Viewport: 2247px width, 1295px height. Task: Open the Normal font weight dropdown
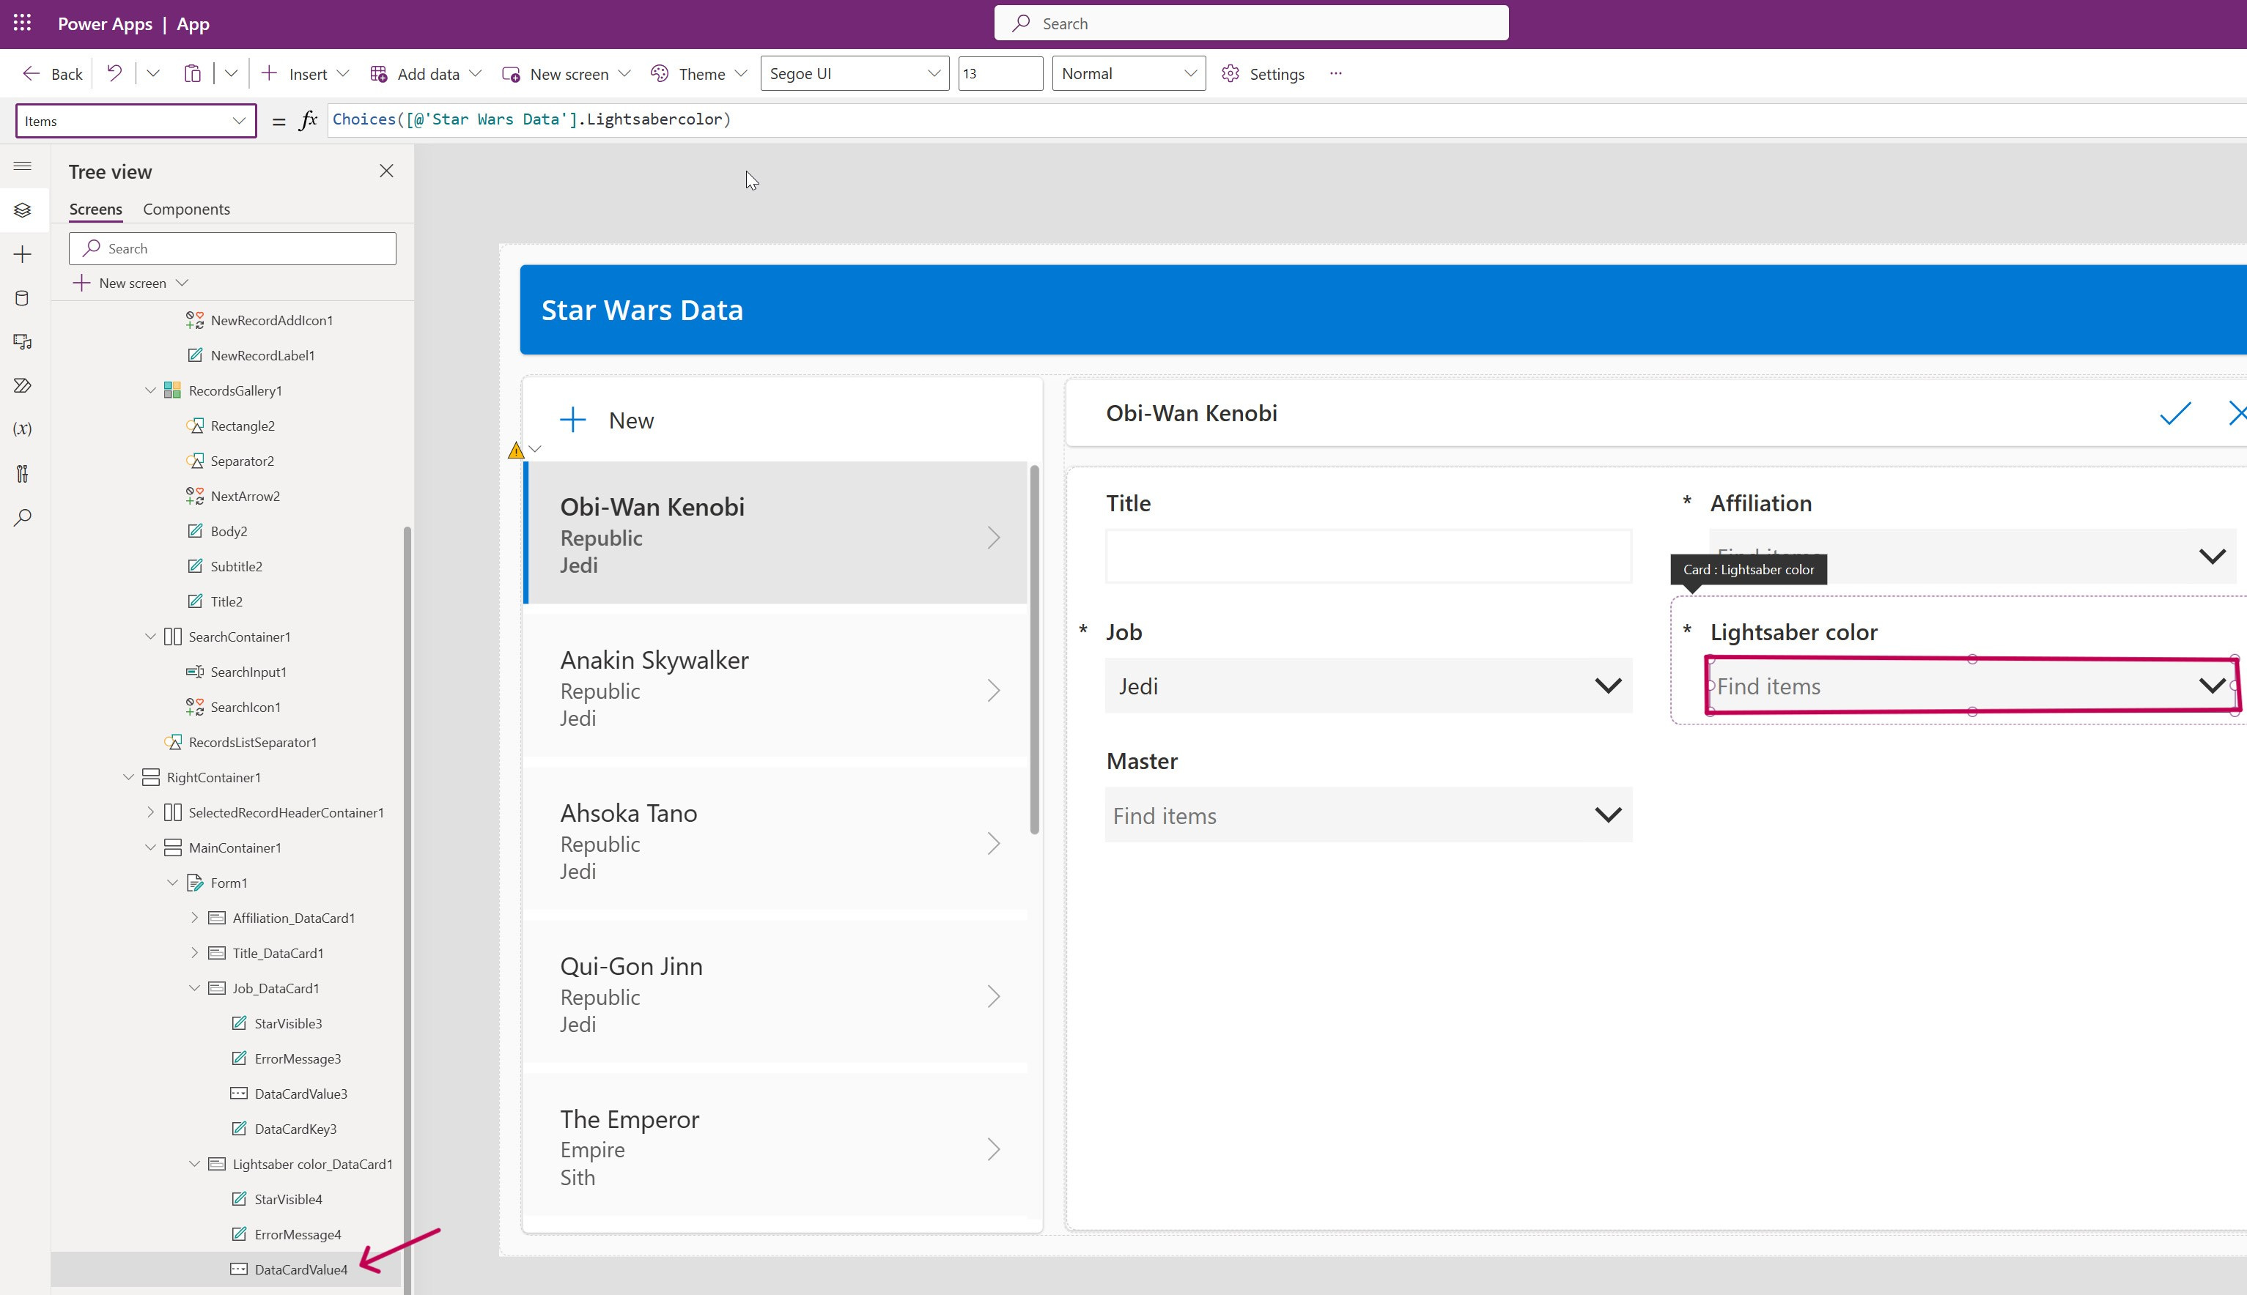tap(1127, 74)
